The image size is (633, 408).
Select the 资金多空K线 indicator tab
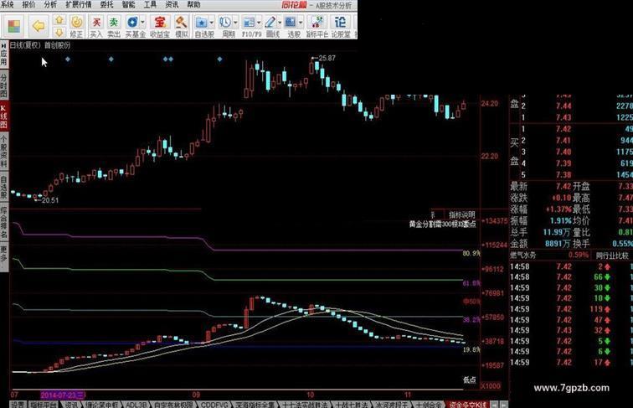[x=467, y=405]
